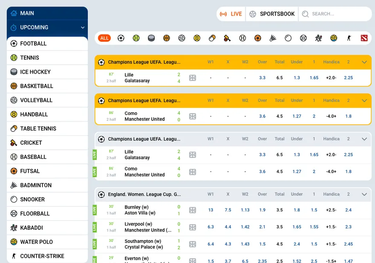Switch to the LIVE tab
Viewport: 375px width, 263px height.
[x=231, y=14]
